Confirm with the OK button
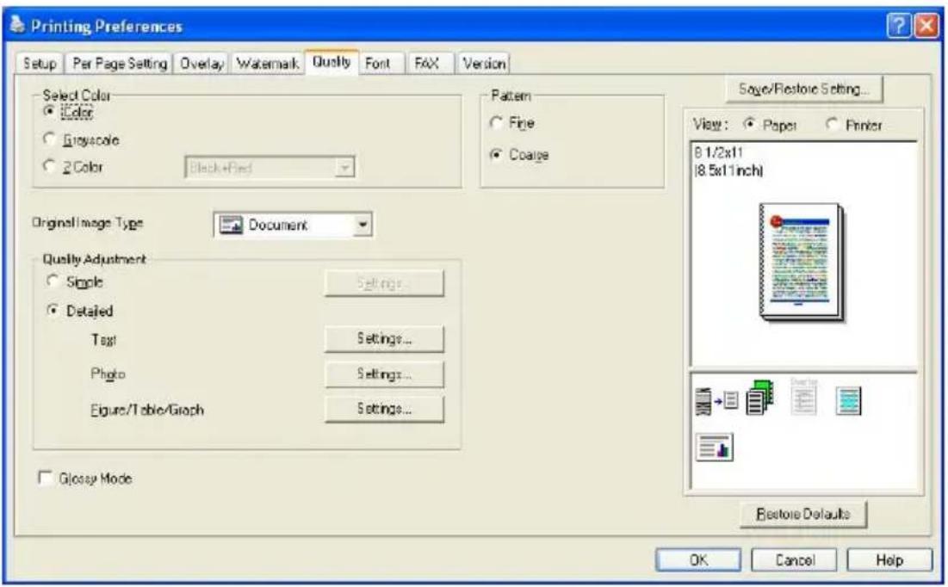The width and height of the screenshot is (948, 587). pyautogui.click(x=698, y=559)
